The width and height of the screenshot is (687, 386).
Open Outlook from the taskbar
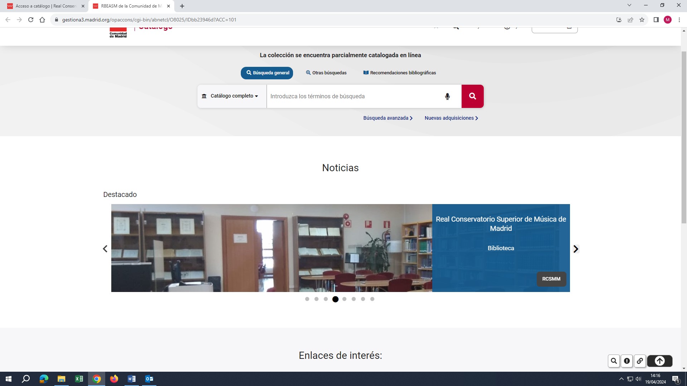click(x=149, y=379)
